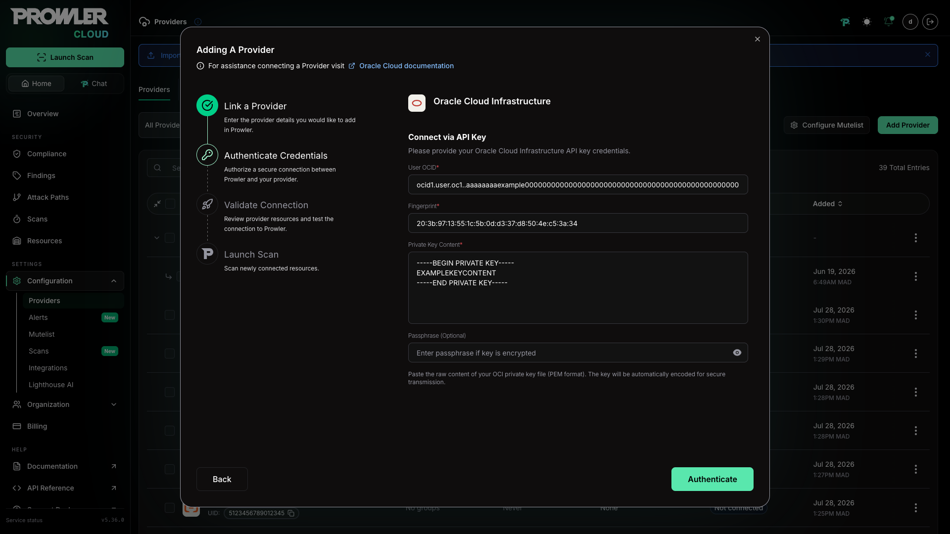Open user profile avatar d
The width and height of the screenshot is (950, 534).
(910, 22)
